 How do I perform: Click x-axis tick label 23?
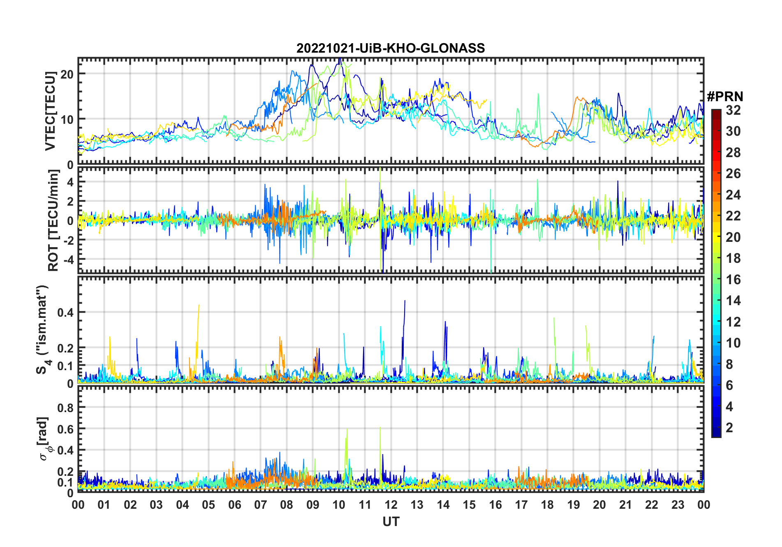(678, 505)
